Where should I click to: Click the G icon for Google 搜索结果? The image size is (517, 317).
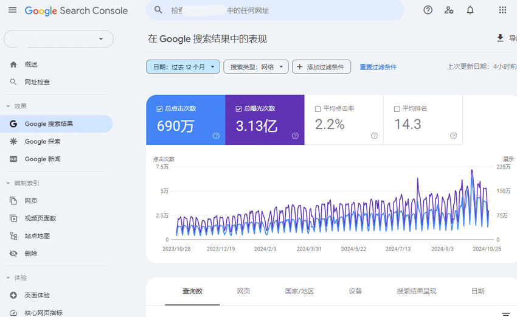click(13, 124)
